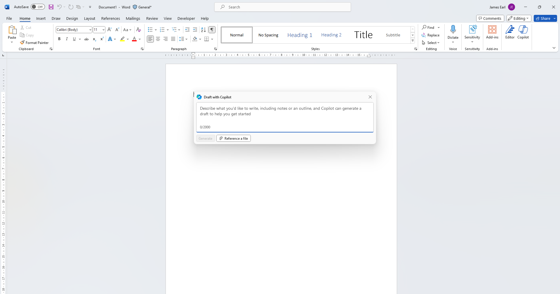Click the Sort icon
The height and width of the screenshot is (294, 560).
204,29
